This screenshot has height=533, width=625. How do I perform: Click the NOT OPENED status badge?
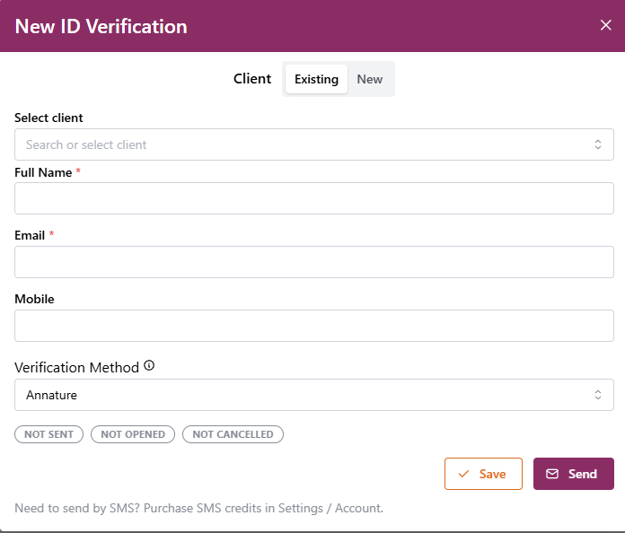pyautogui.click(x=133, y=434)
